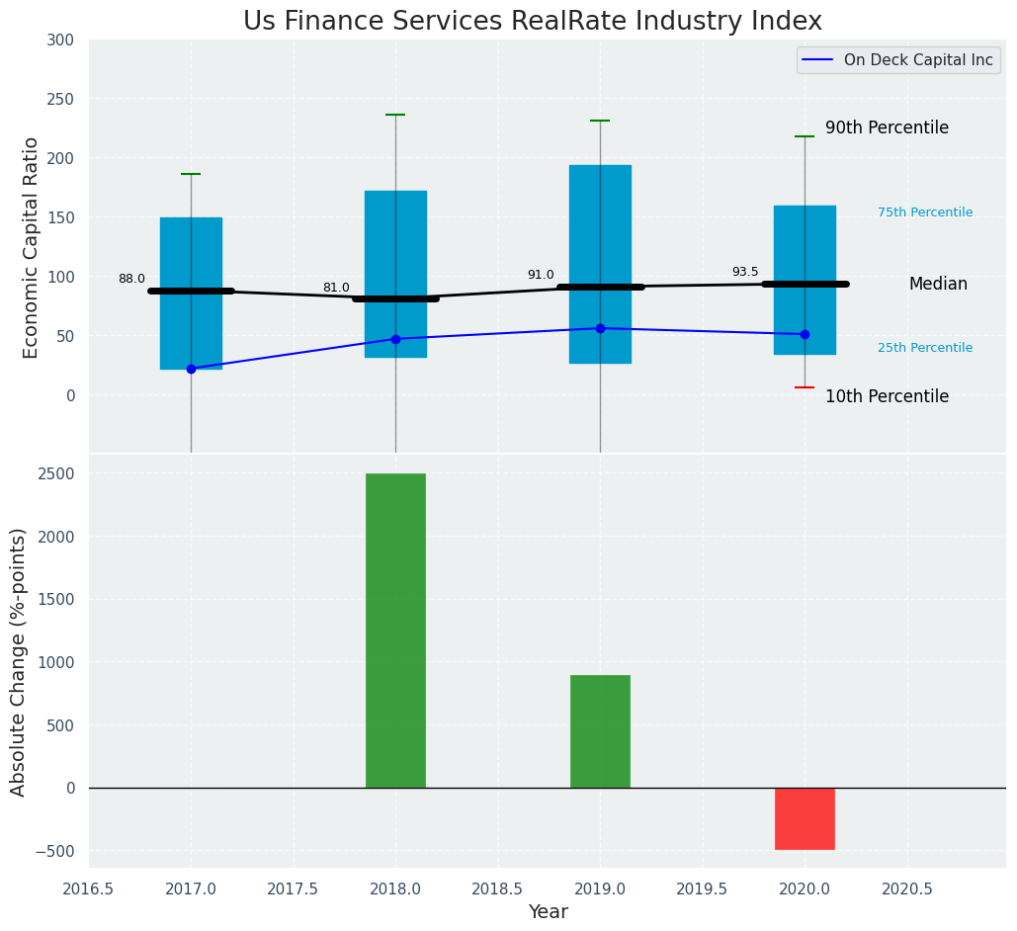The height and width of the screenshot is (931, 1017).
Task: Click the chart title text
Action: 533,21
